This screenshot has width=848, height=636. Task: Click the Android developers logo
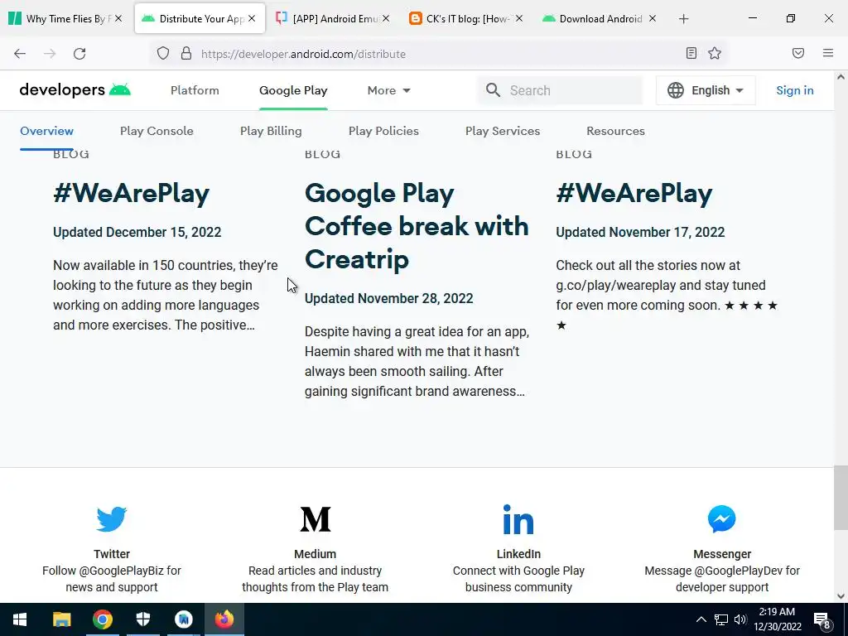click(x=75, y=89)
